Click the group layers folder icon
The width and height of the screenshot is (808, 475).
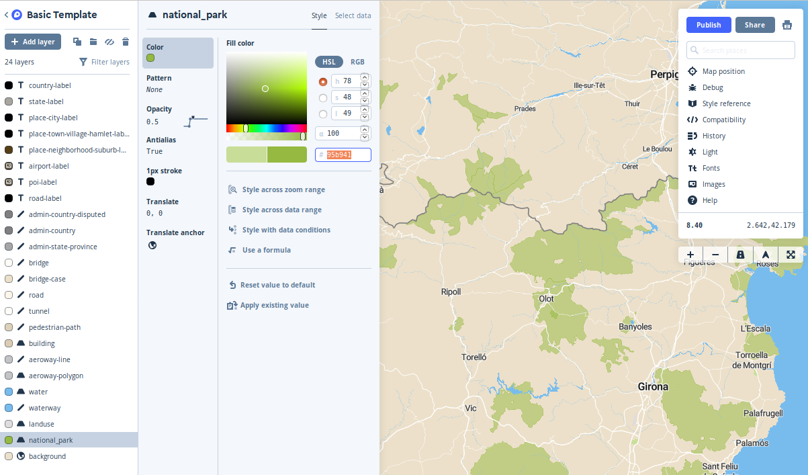93,42
